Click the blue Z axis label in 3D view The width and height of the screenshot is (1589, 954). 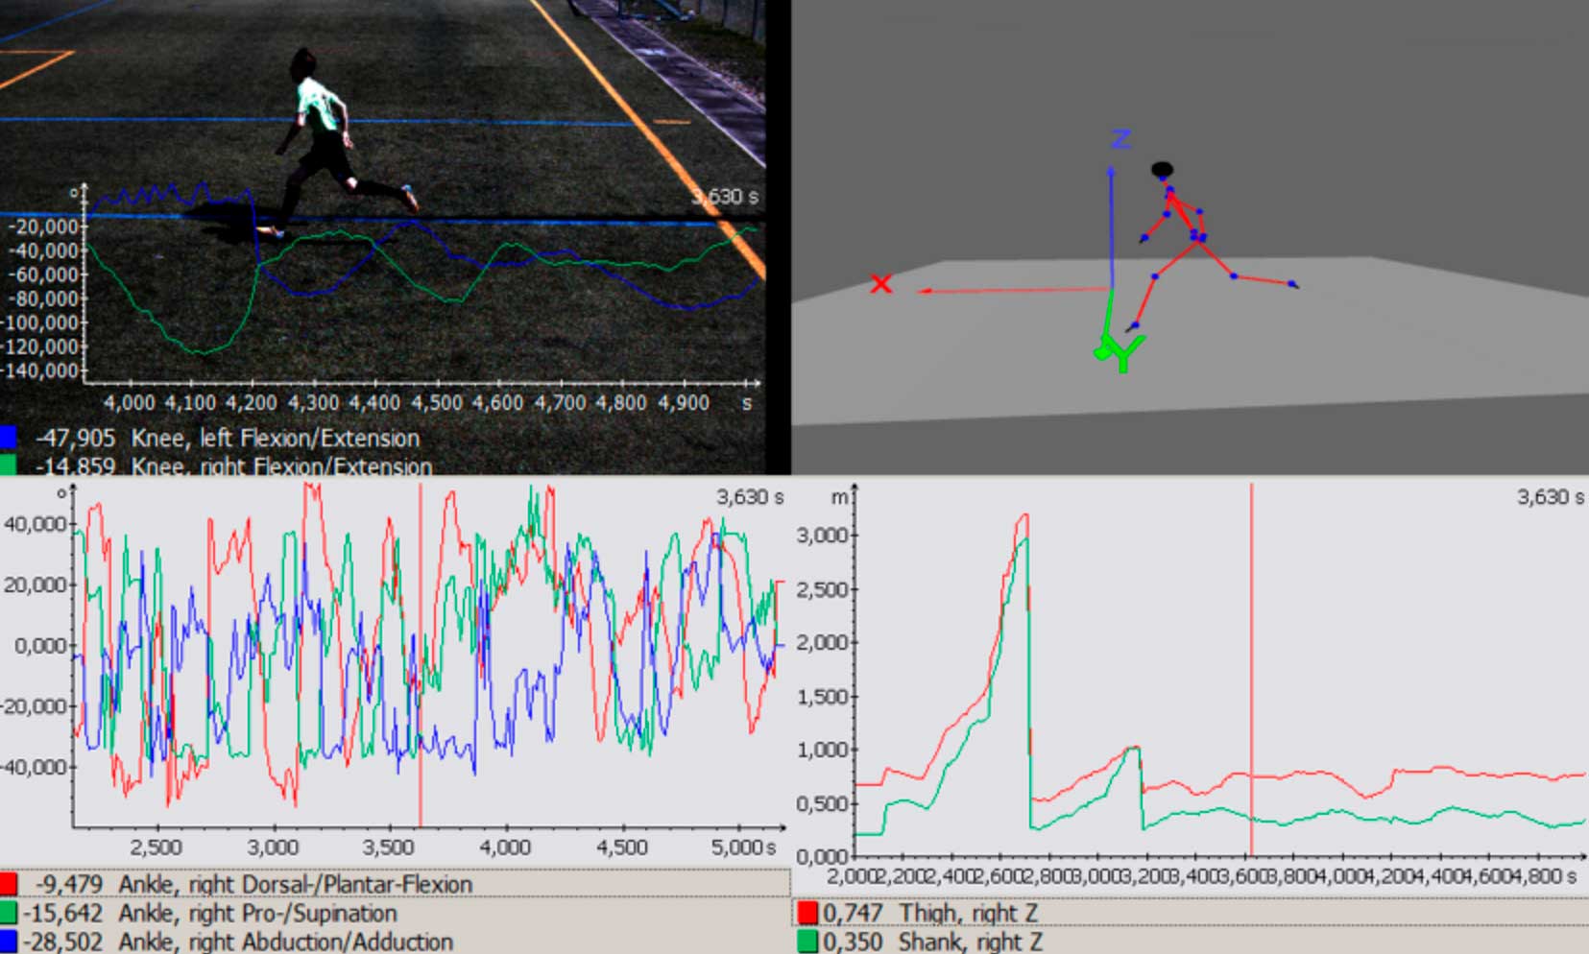[x=1120, y=140]
